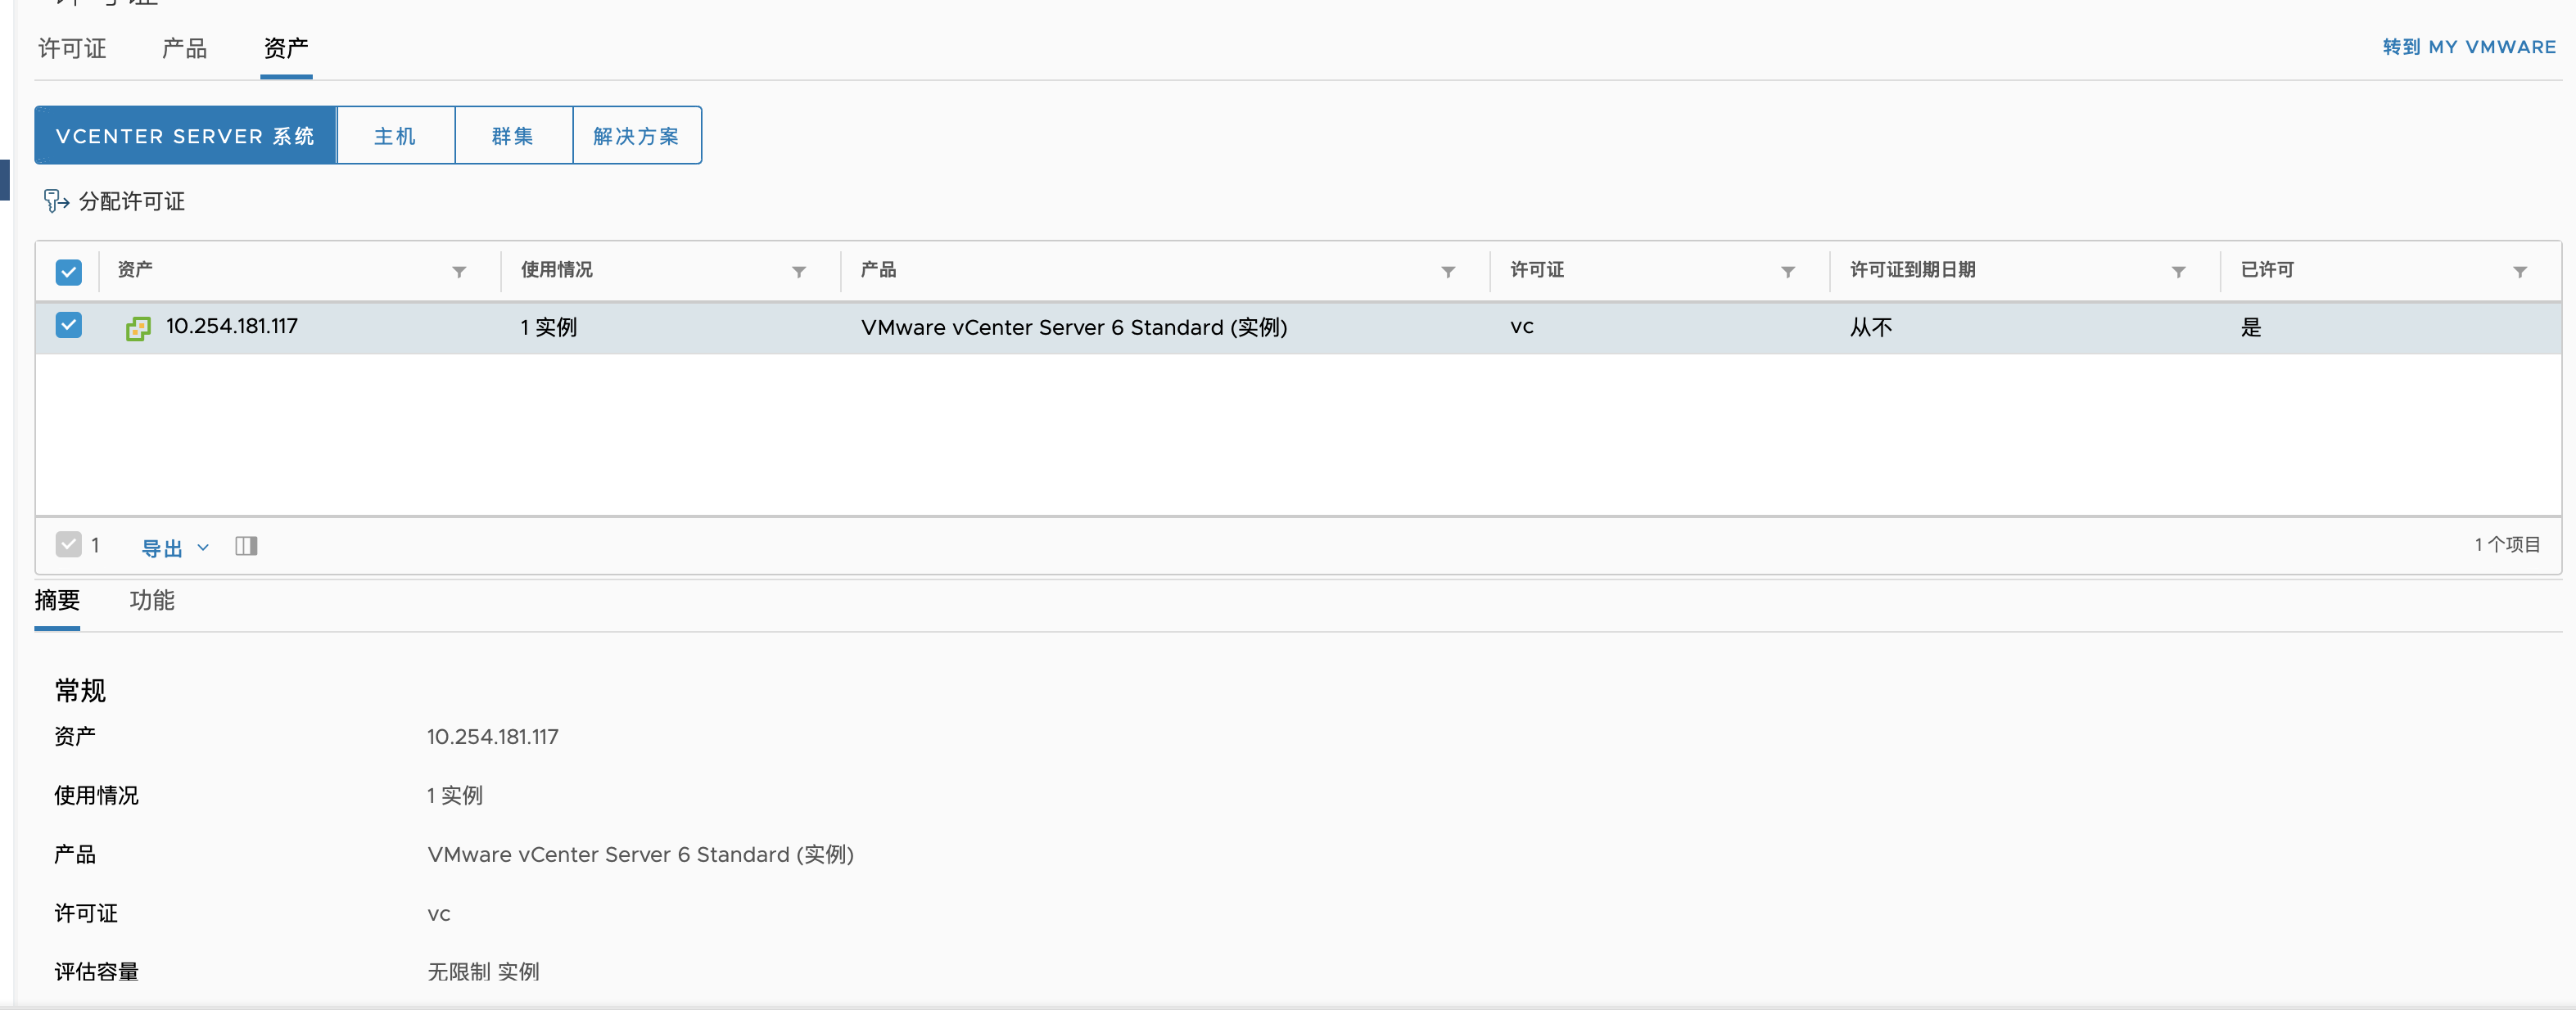Click the '从不' expiration cell
Viewport: 2576px width, 1010px height.
1871,327
